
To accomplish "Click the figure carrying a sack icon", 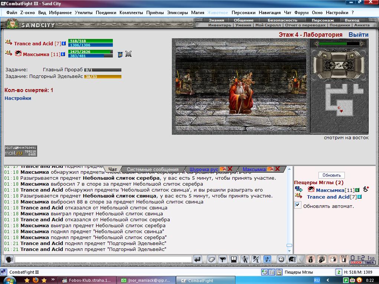I will (x=322, y=259).
